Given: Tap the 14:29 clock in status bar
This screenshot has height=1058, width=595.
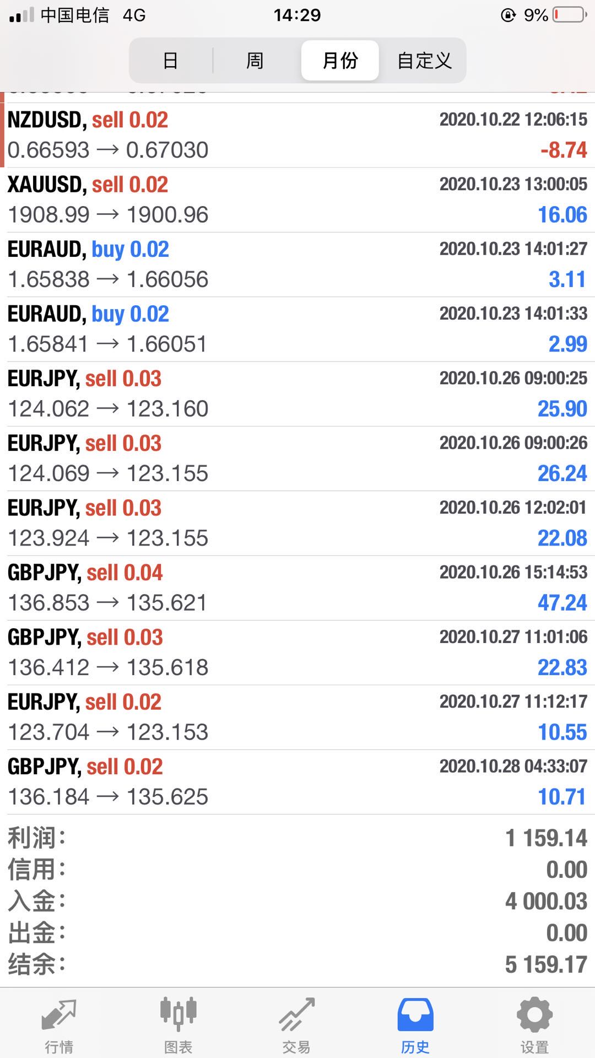Looking at the screenshot, I should [297, 15].
